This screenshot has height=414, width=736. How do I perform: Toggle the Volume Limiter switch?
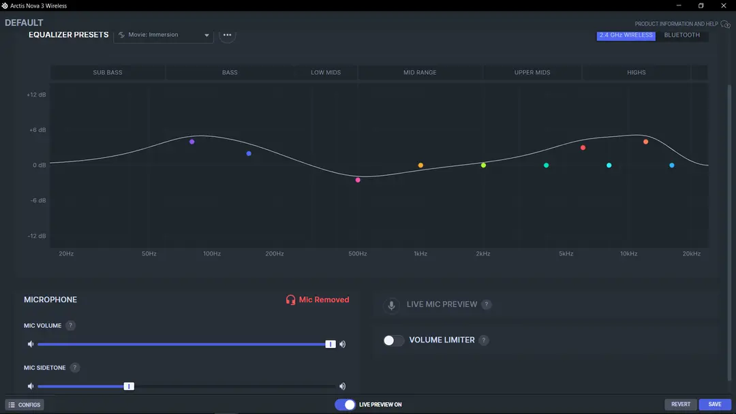pos(393,340)
